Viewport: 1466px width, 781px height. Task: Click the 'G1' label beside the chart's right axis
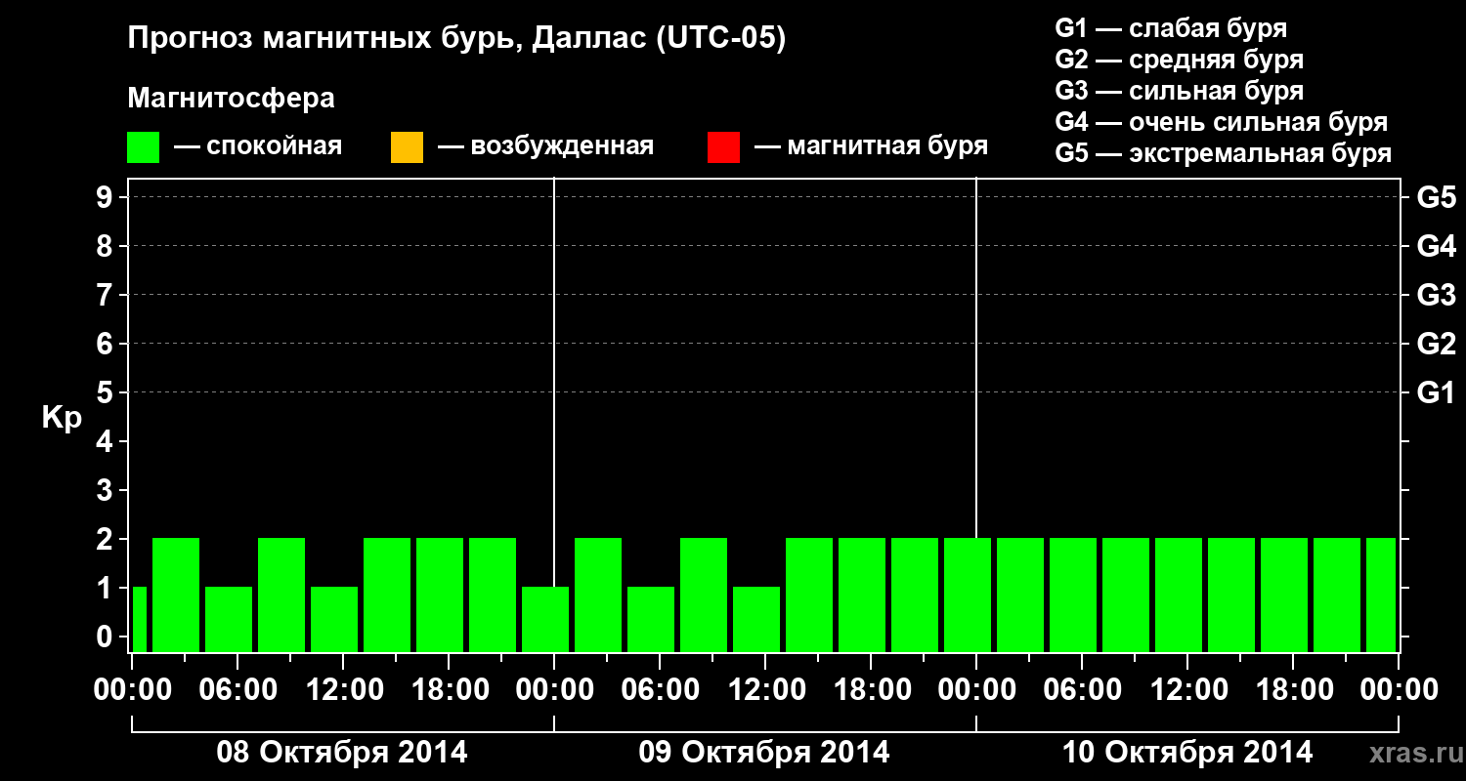pos(1436,392)
